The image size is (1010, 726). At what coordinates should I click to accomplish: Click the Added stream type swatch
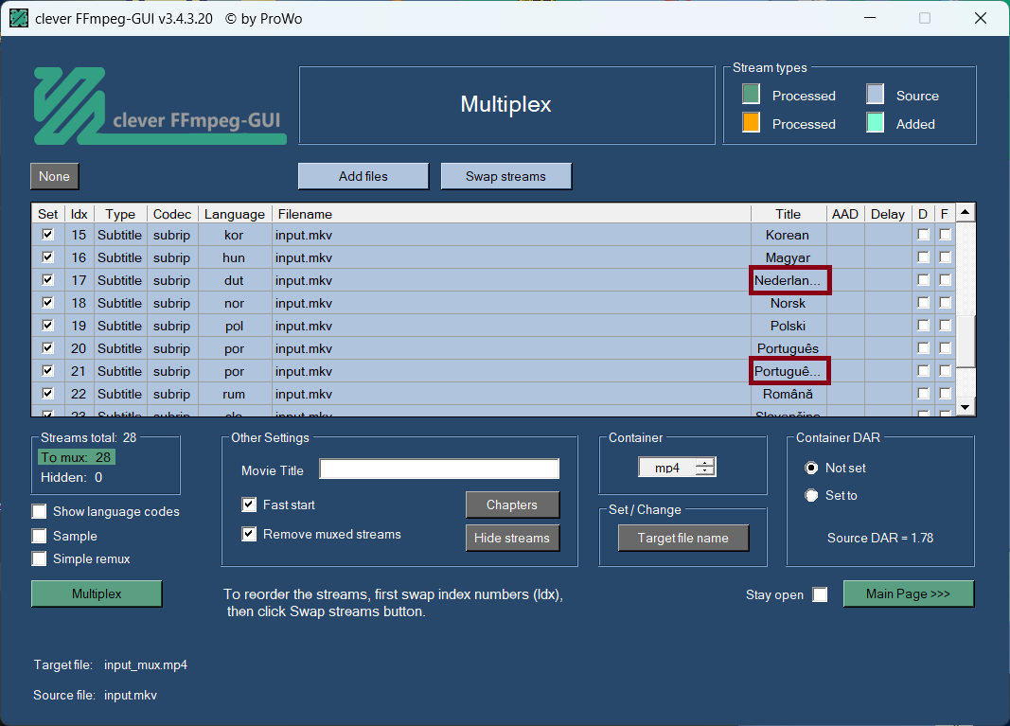pyautogui.click(x=875, y=123)
